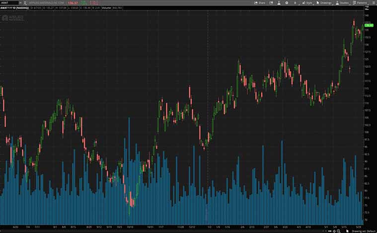Open the chart settings gear icon
Viewport: 377px width, 233px height.
[x=286, y=2]
